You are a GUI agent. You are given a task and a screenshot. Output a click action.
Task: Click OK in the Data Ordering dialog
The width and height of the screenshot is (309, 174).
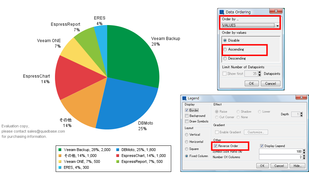click(x=252, y=84)
